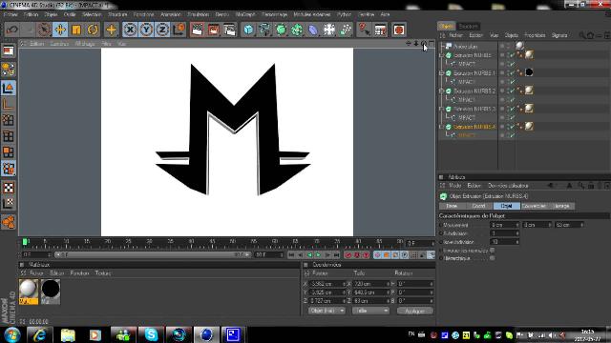
Task: Toggle the X axis lock
Action: coord(130,30)
